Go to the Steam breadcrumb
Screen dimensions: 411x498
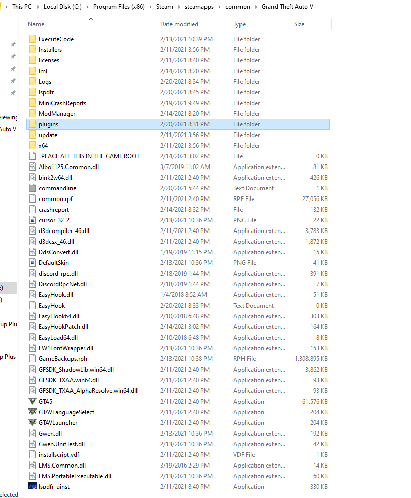coord(164,7)
